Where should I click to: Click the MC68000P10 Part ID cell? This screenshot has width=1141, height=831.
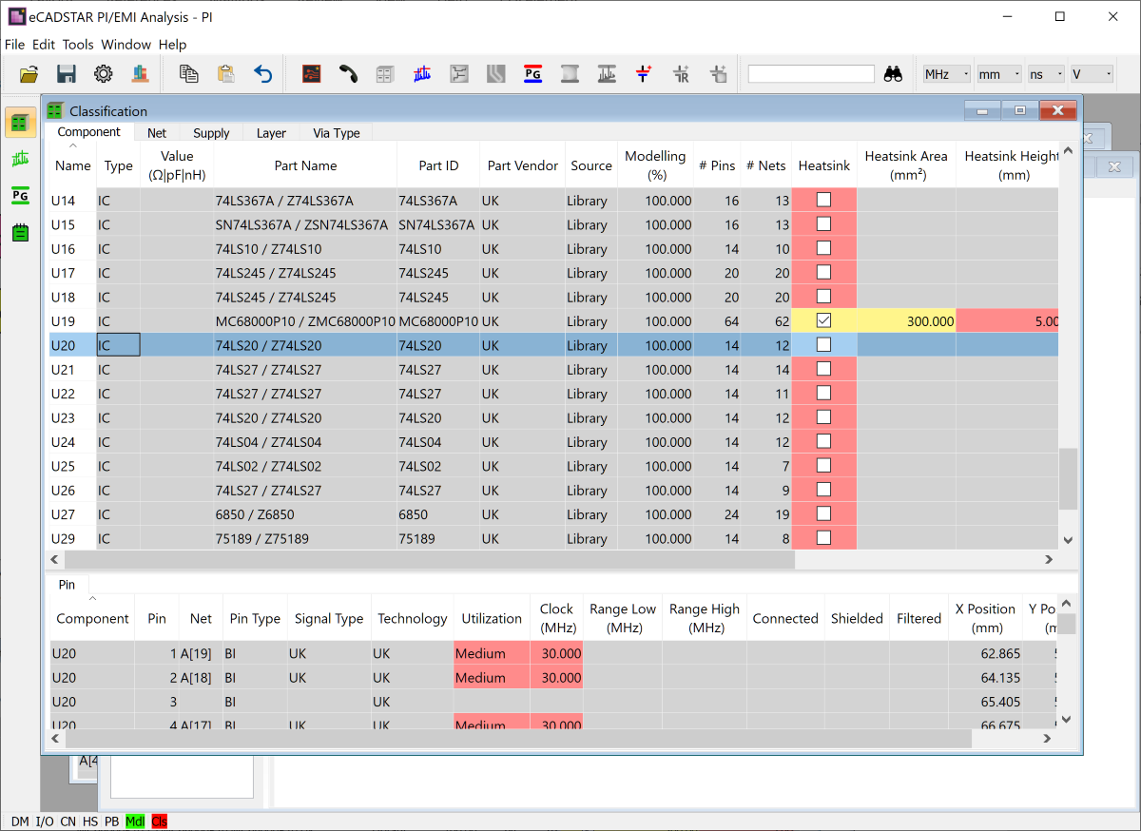click(437, 321)
